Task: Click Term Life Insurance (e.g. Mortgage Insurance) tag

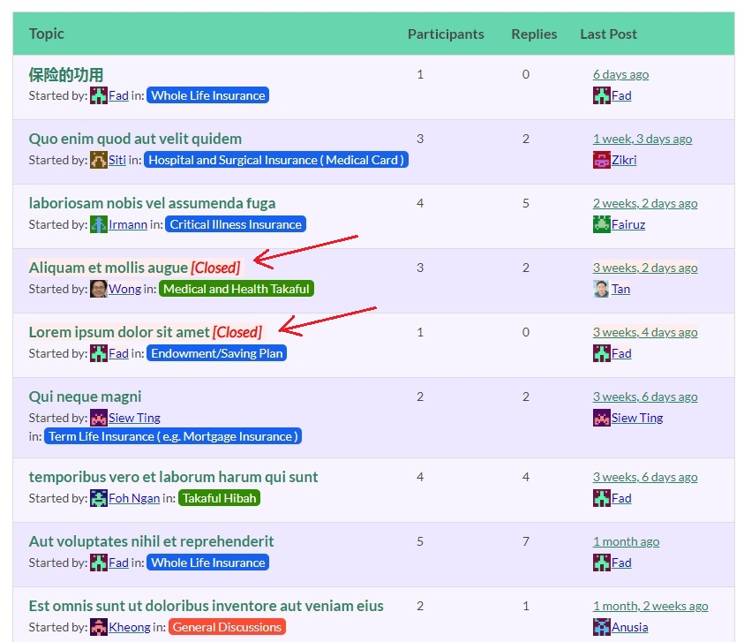Action: pyautogui.click(x=173, y=436)
